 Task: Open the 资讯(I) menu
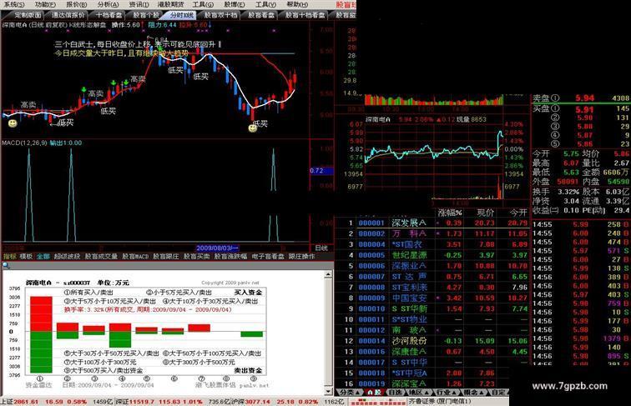(139, 4)
